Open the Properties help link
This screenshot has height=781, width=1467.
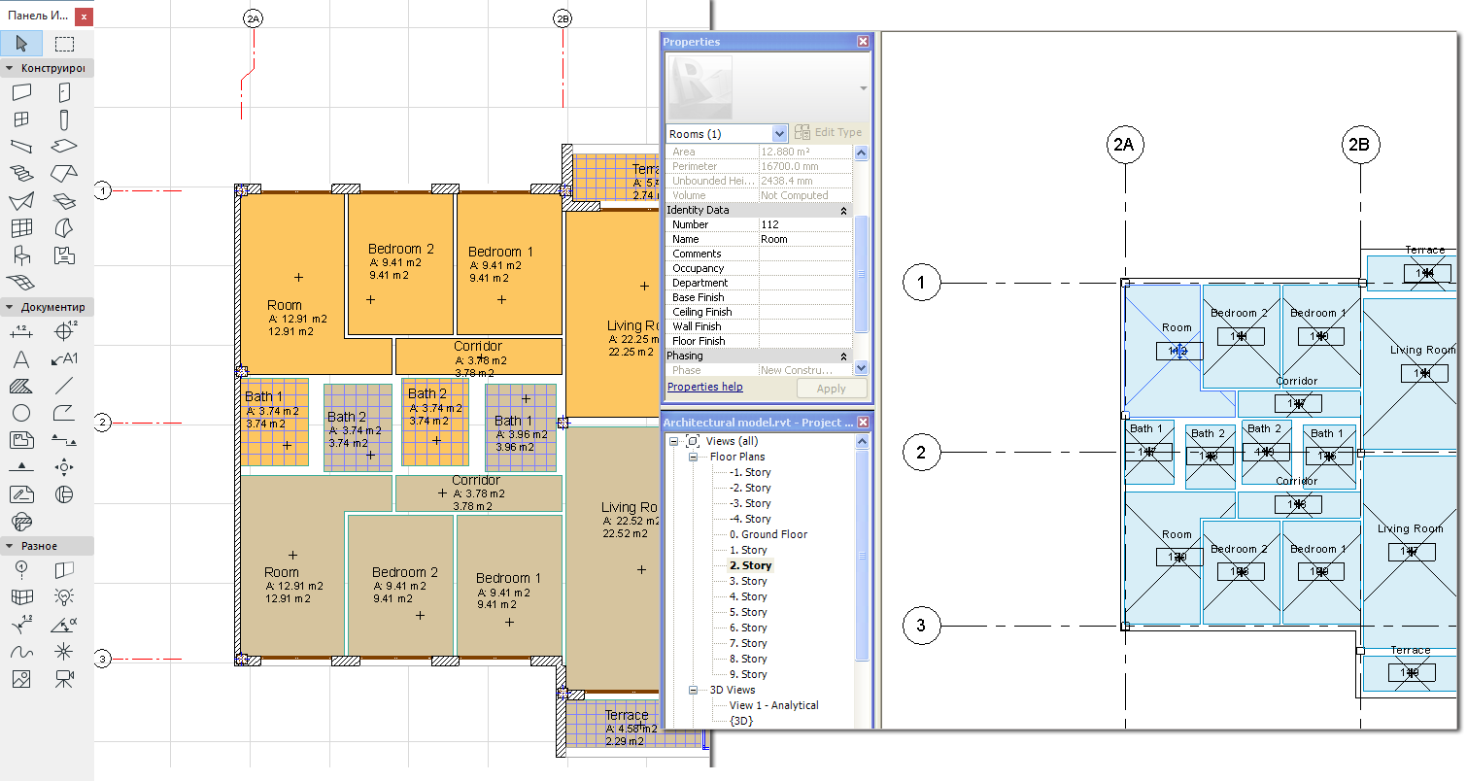point(705,387)
